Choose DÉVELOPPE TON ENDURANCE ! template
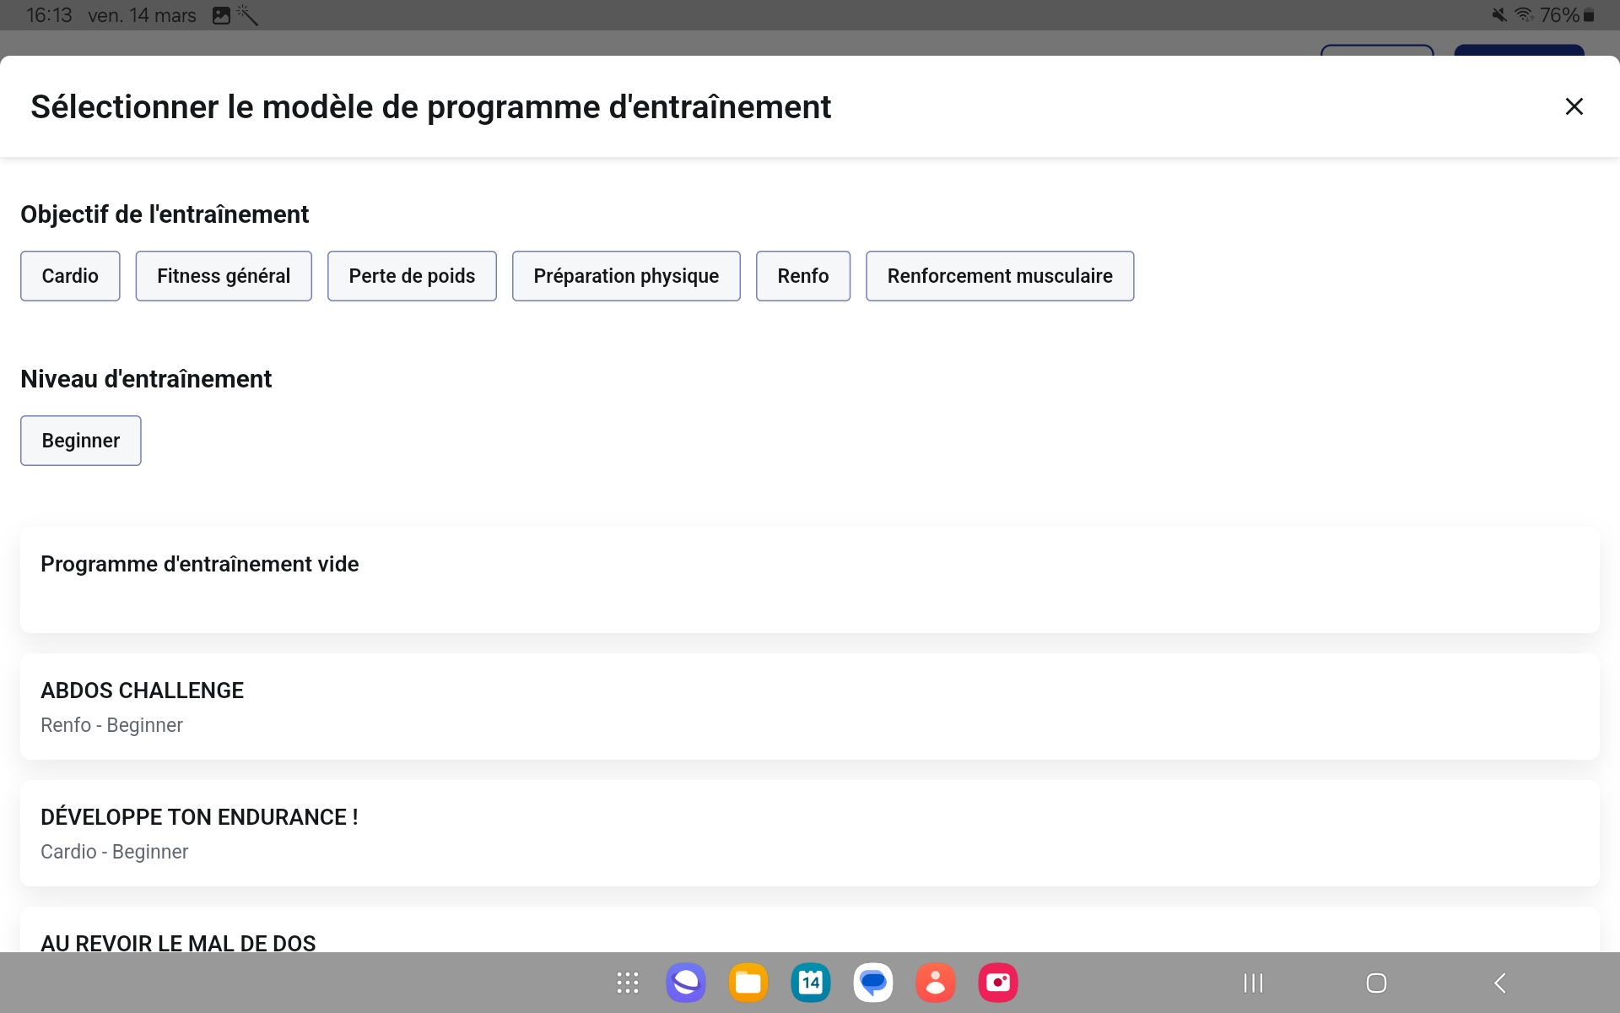The image size is (1620, 1013). (810, 833)
